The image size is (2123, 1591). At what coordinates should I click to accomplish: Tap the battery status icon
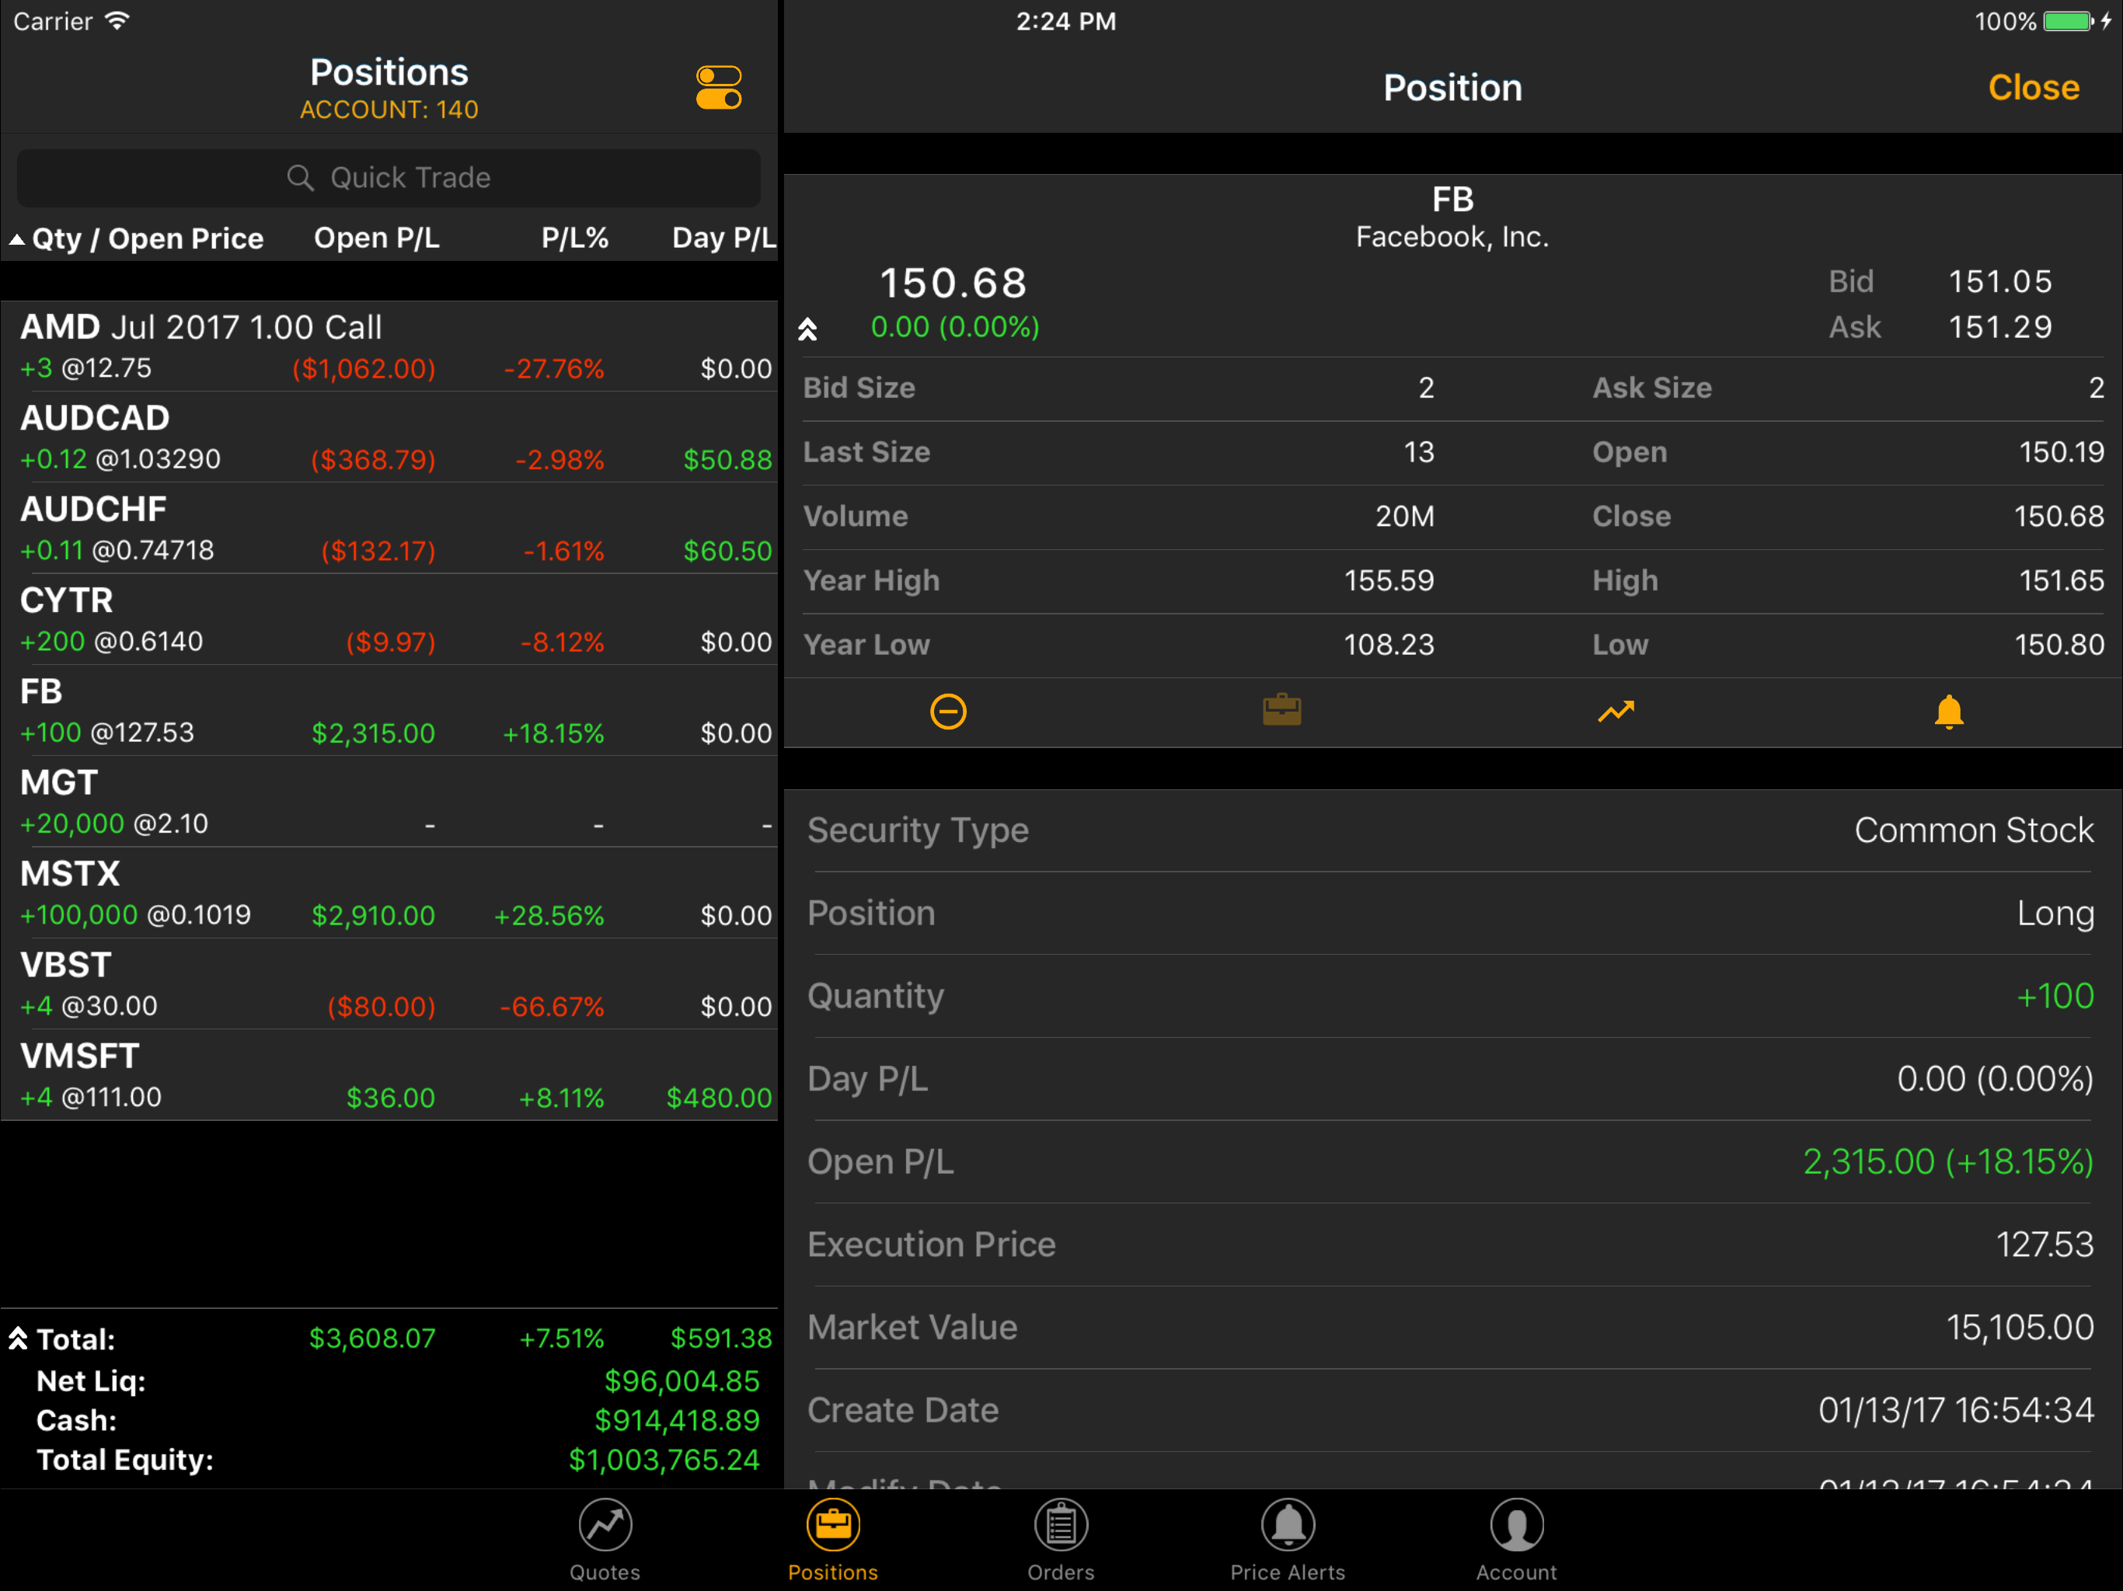pyautogui.click(x=2067, y=21)
